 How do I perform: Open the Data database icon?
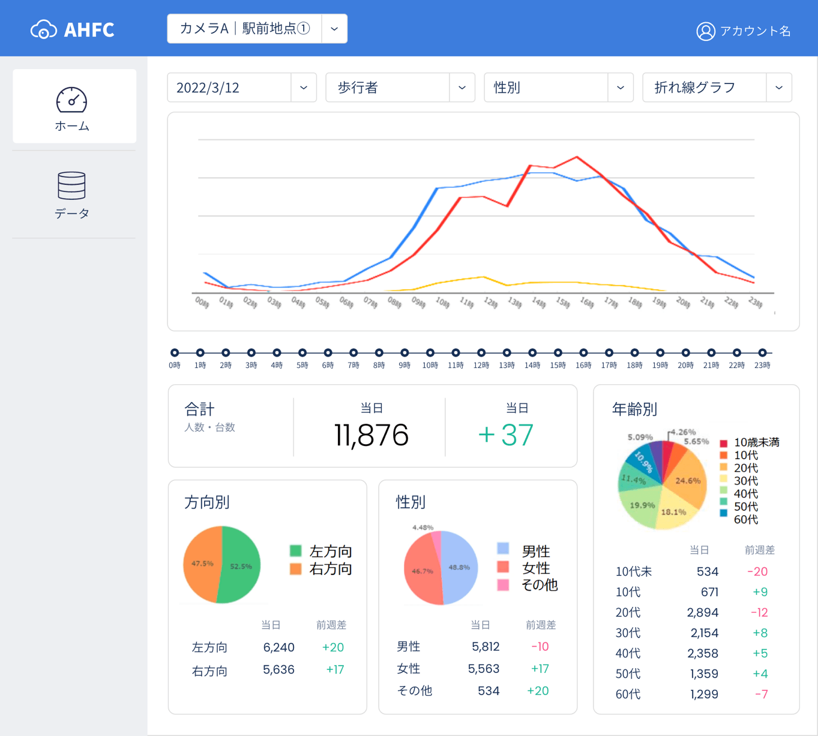[x=71, y=186]
